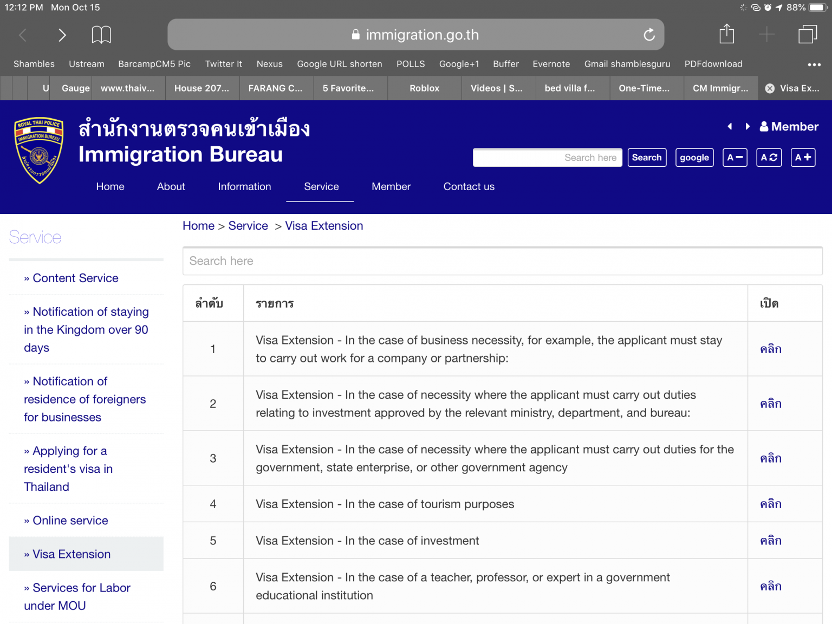Focus the Search here field above table
Image resolution: width=832 pixels, height=624 pixels.
tap(502, 261)
